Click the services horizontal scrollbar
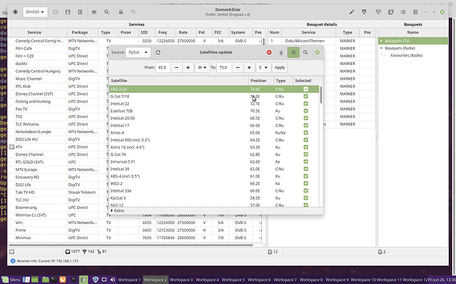Screen dimensions: 456x284 tap(131, 245)
